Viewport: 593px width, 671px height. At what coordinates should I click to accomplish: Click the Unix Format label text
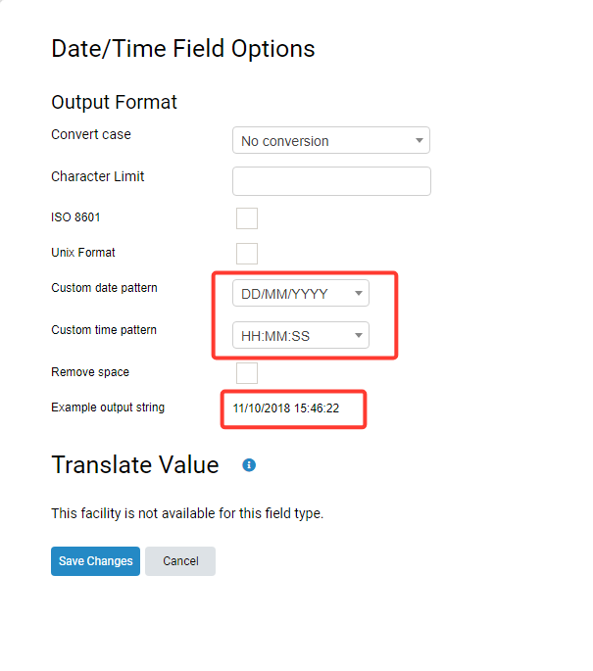(x=83, y=253)
